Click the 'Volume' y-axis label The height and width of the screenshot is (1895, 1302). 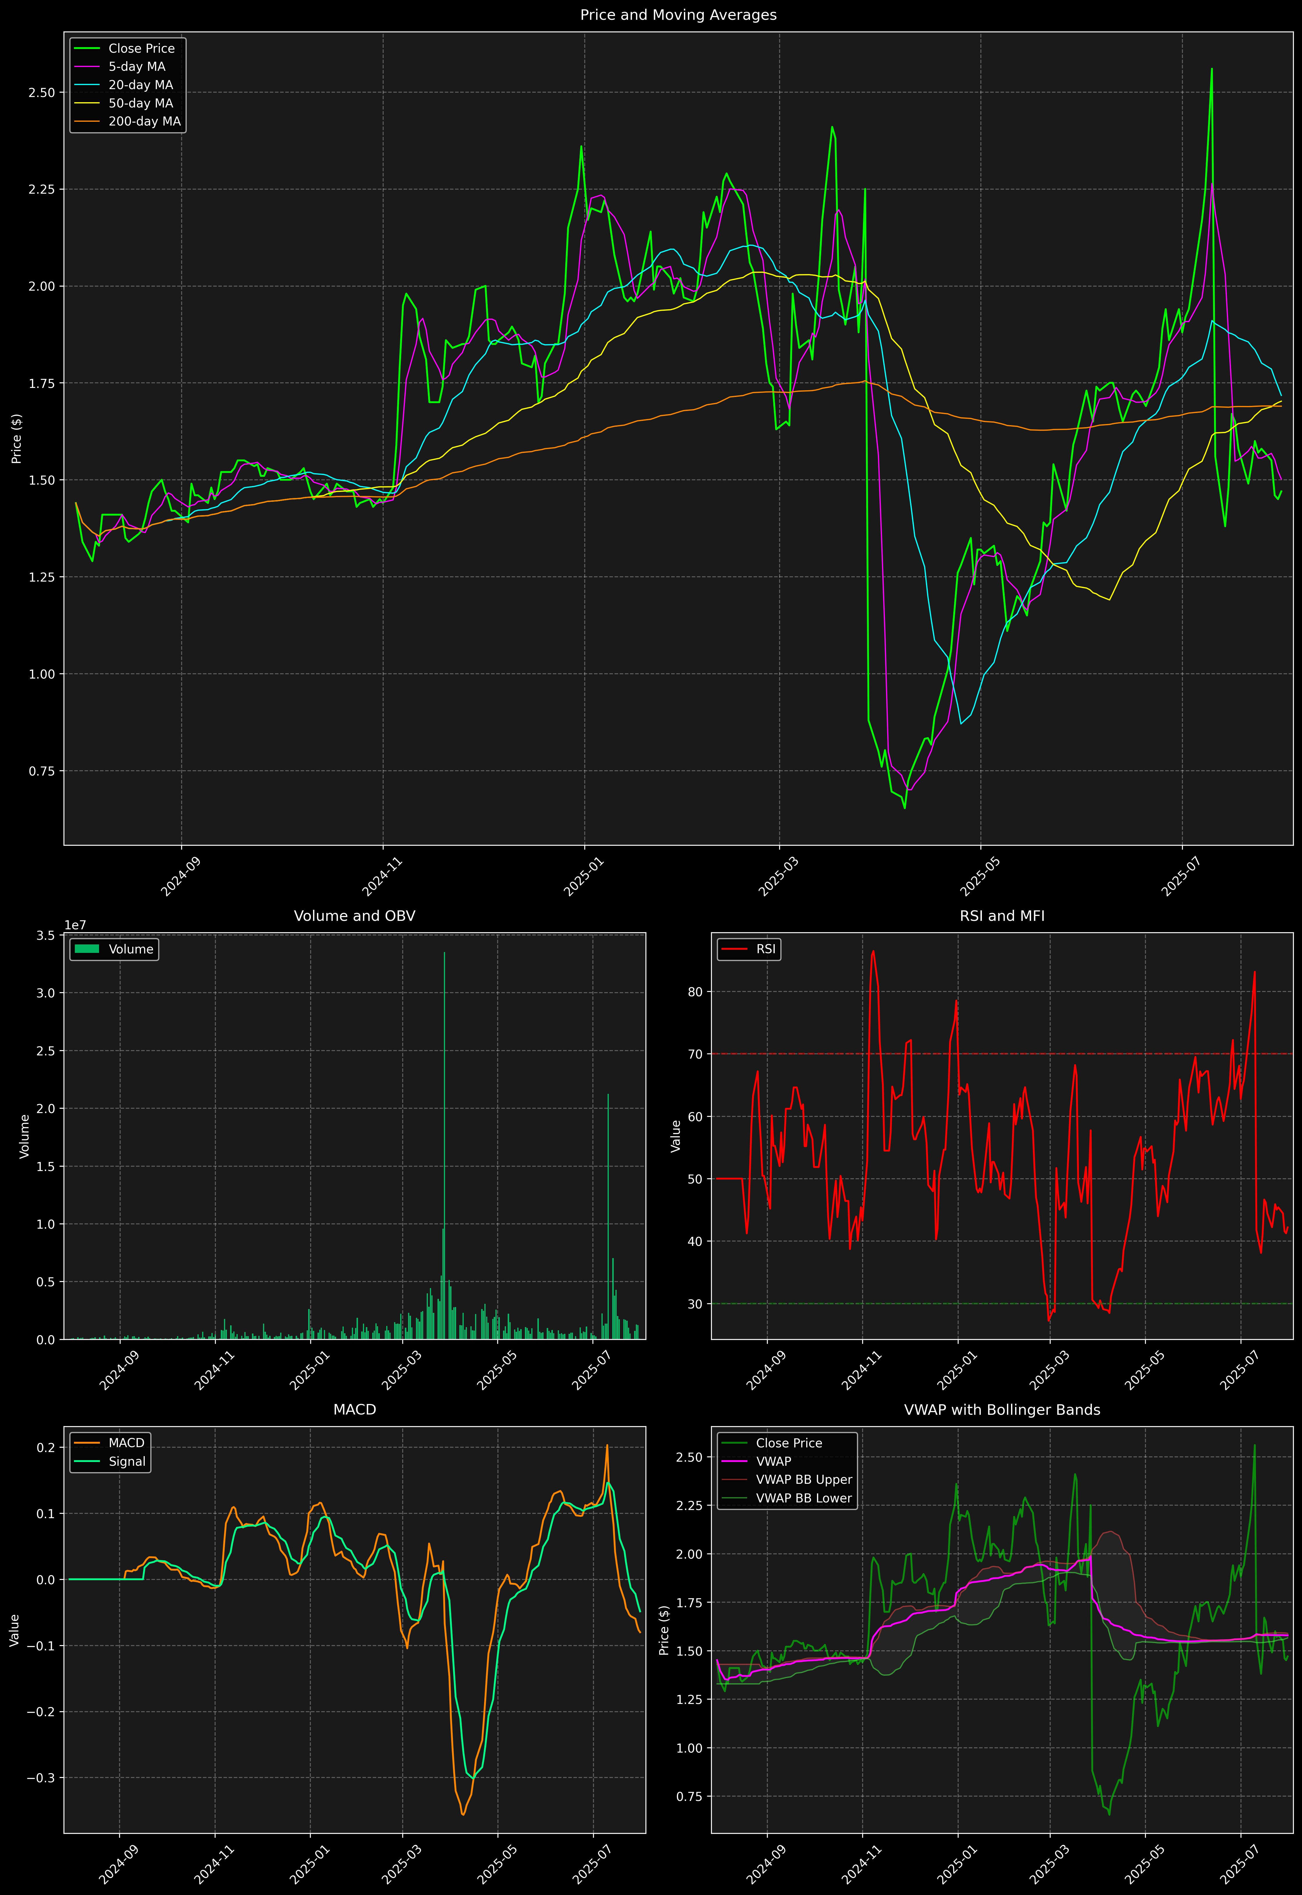(x=24, y=1136)
